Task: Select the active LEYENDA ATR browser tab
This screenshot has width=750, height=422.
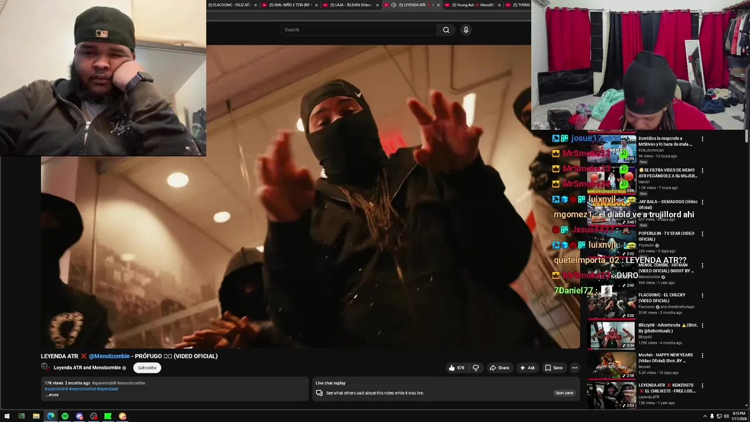Action: pyautogui.click(x=414, y=5)
